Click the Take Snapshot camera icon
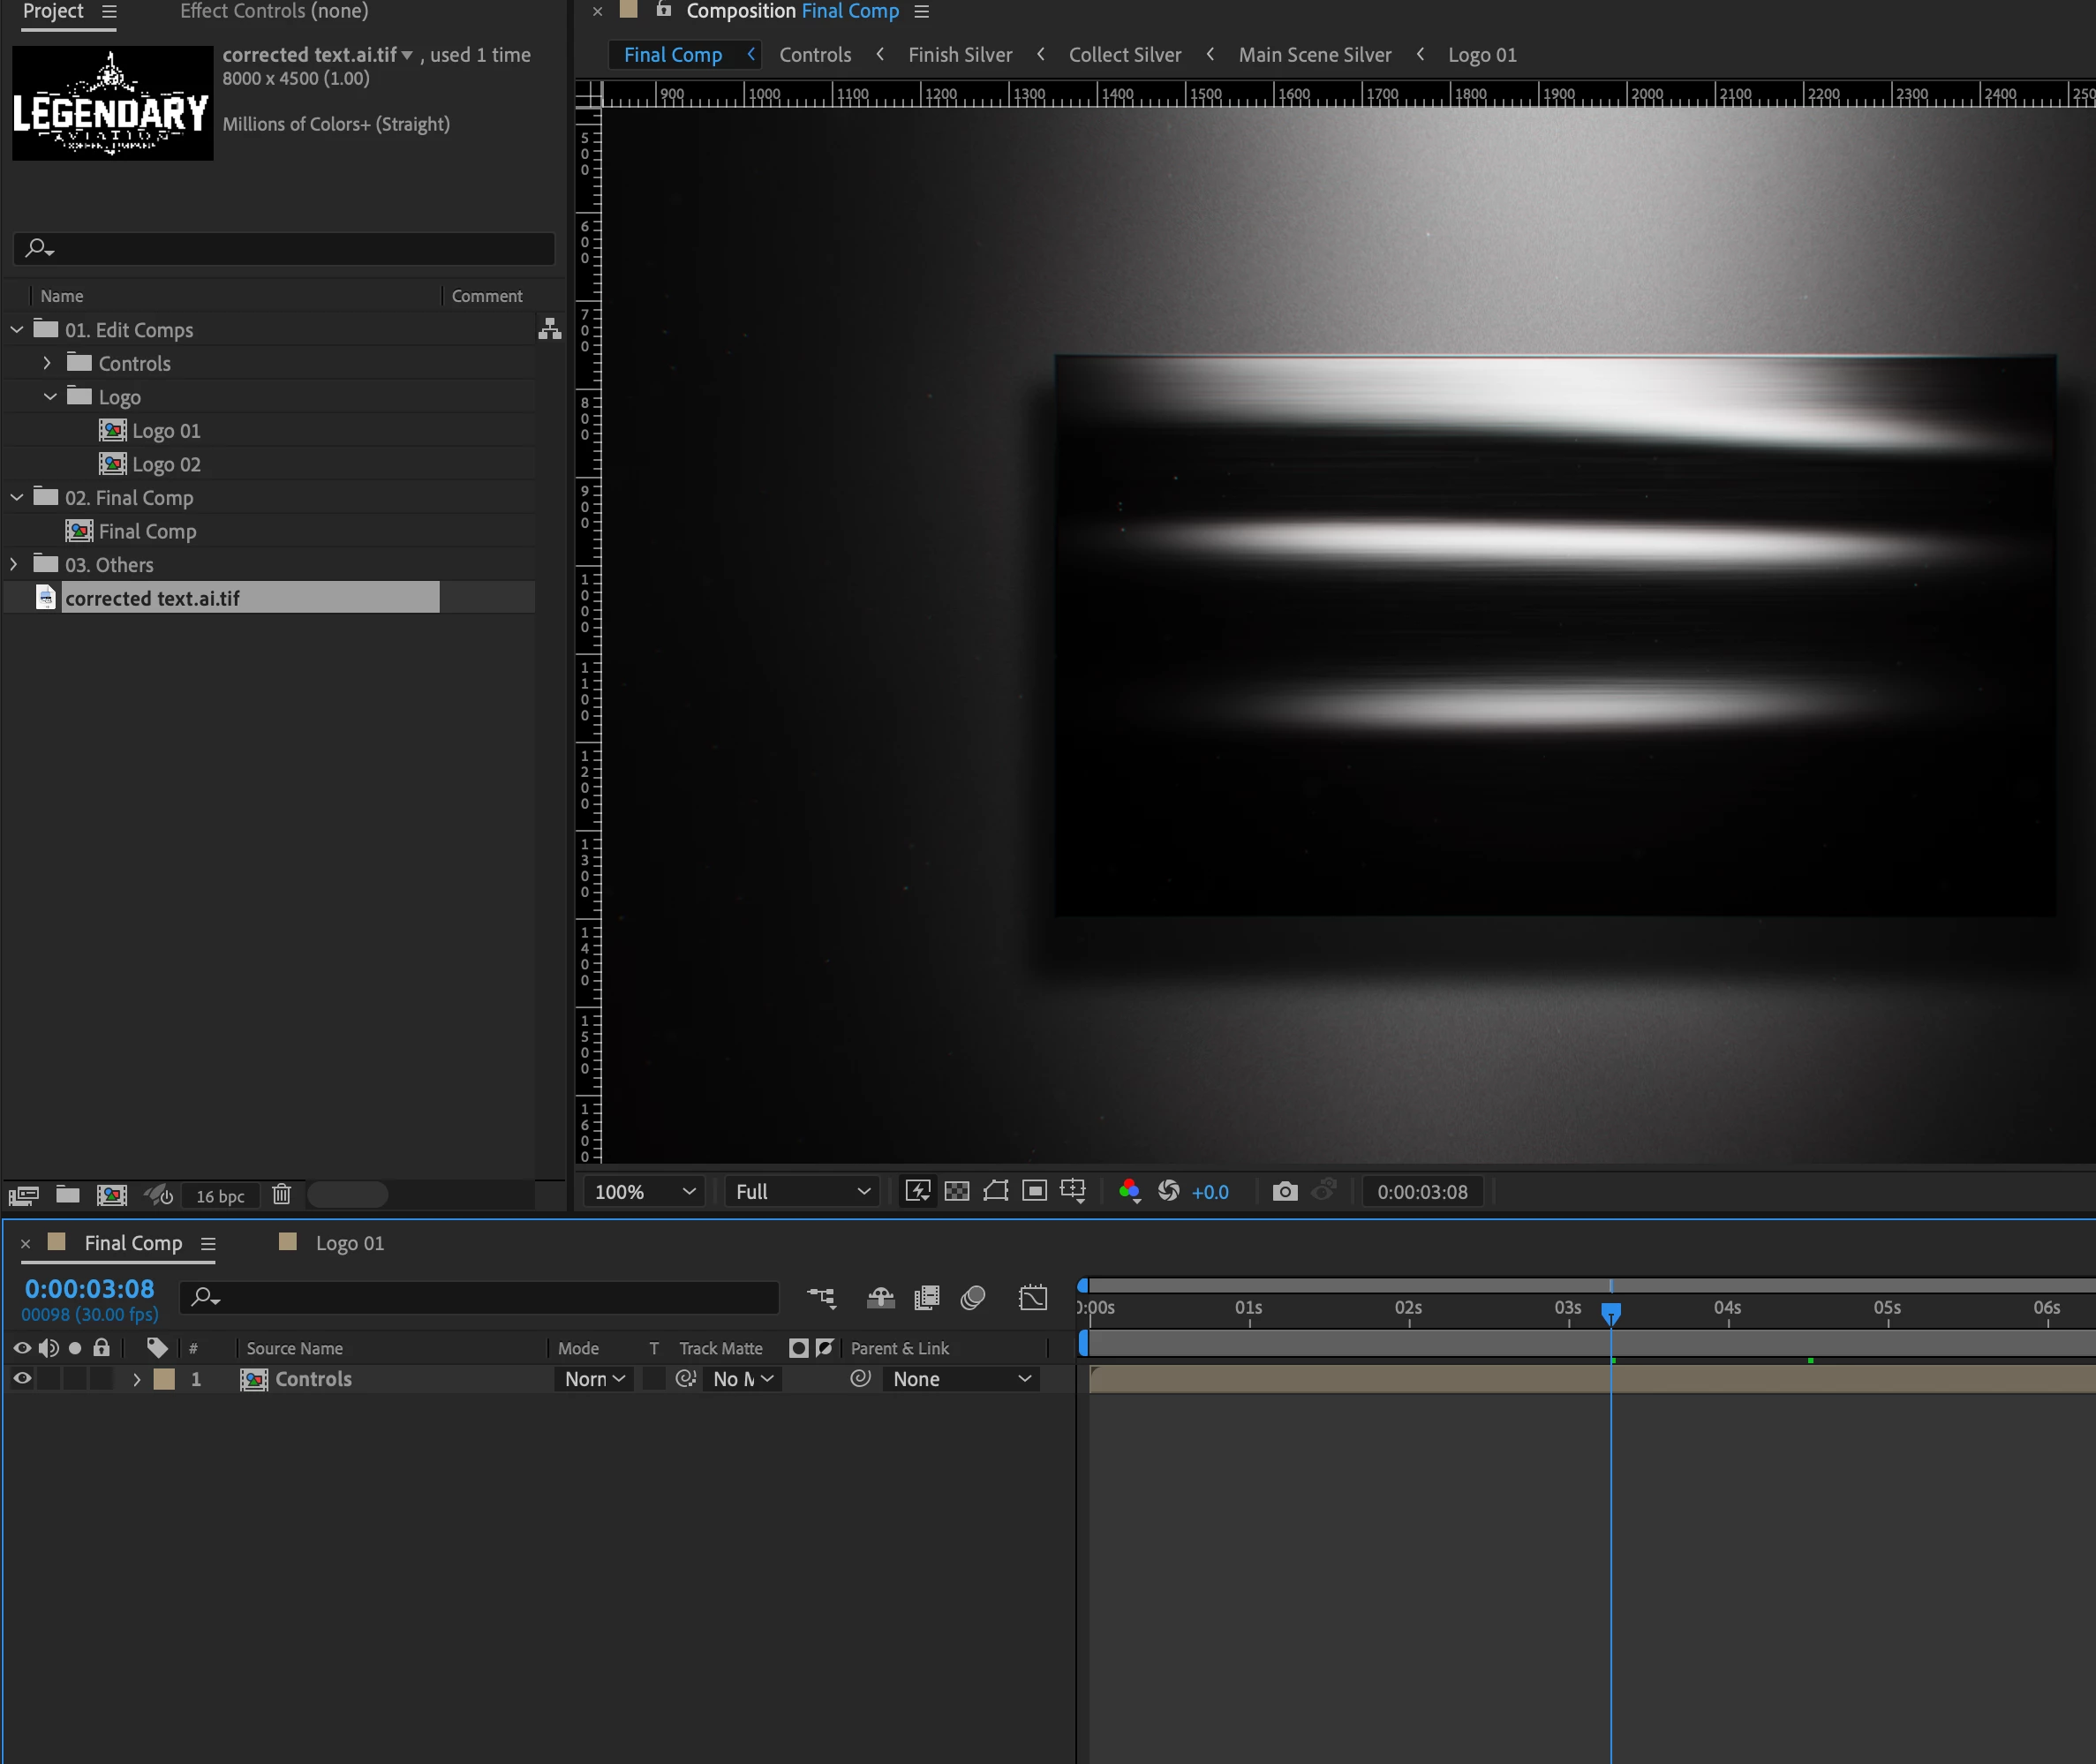 click(x=1285, y=1191)
